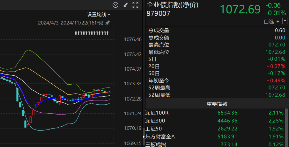The height and width of the screenshot is (147, 289).
Task: Click the small expand arrow left of 东方财富全A
Action: pyautogui.click(x=144, y=137)
